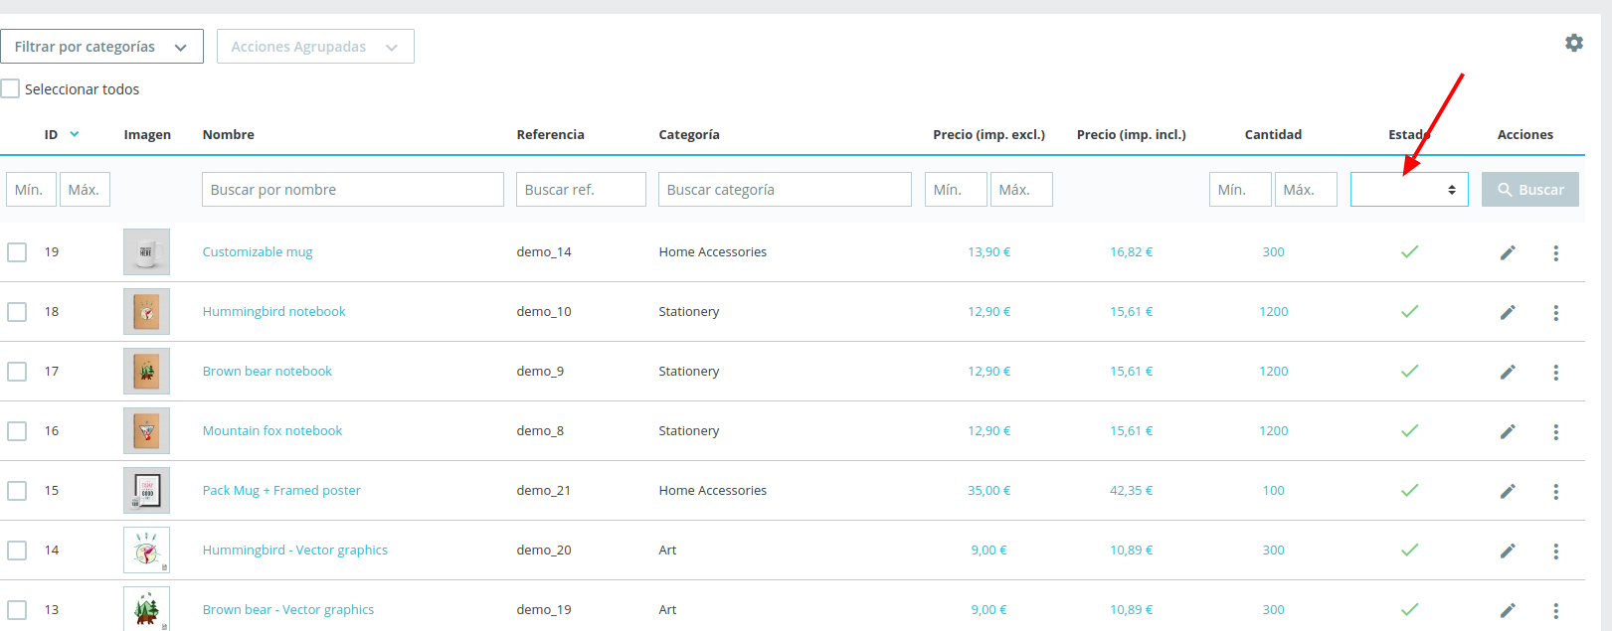Toggle status checkmark of Hummingbird notebook

[x=1409, y=311]
